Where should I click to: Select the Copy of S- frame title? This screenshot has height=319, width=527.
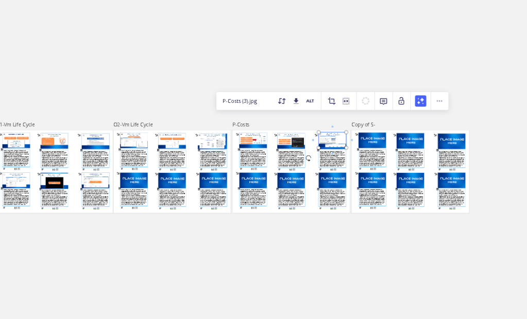tap(363, 125)
